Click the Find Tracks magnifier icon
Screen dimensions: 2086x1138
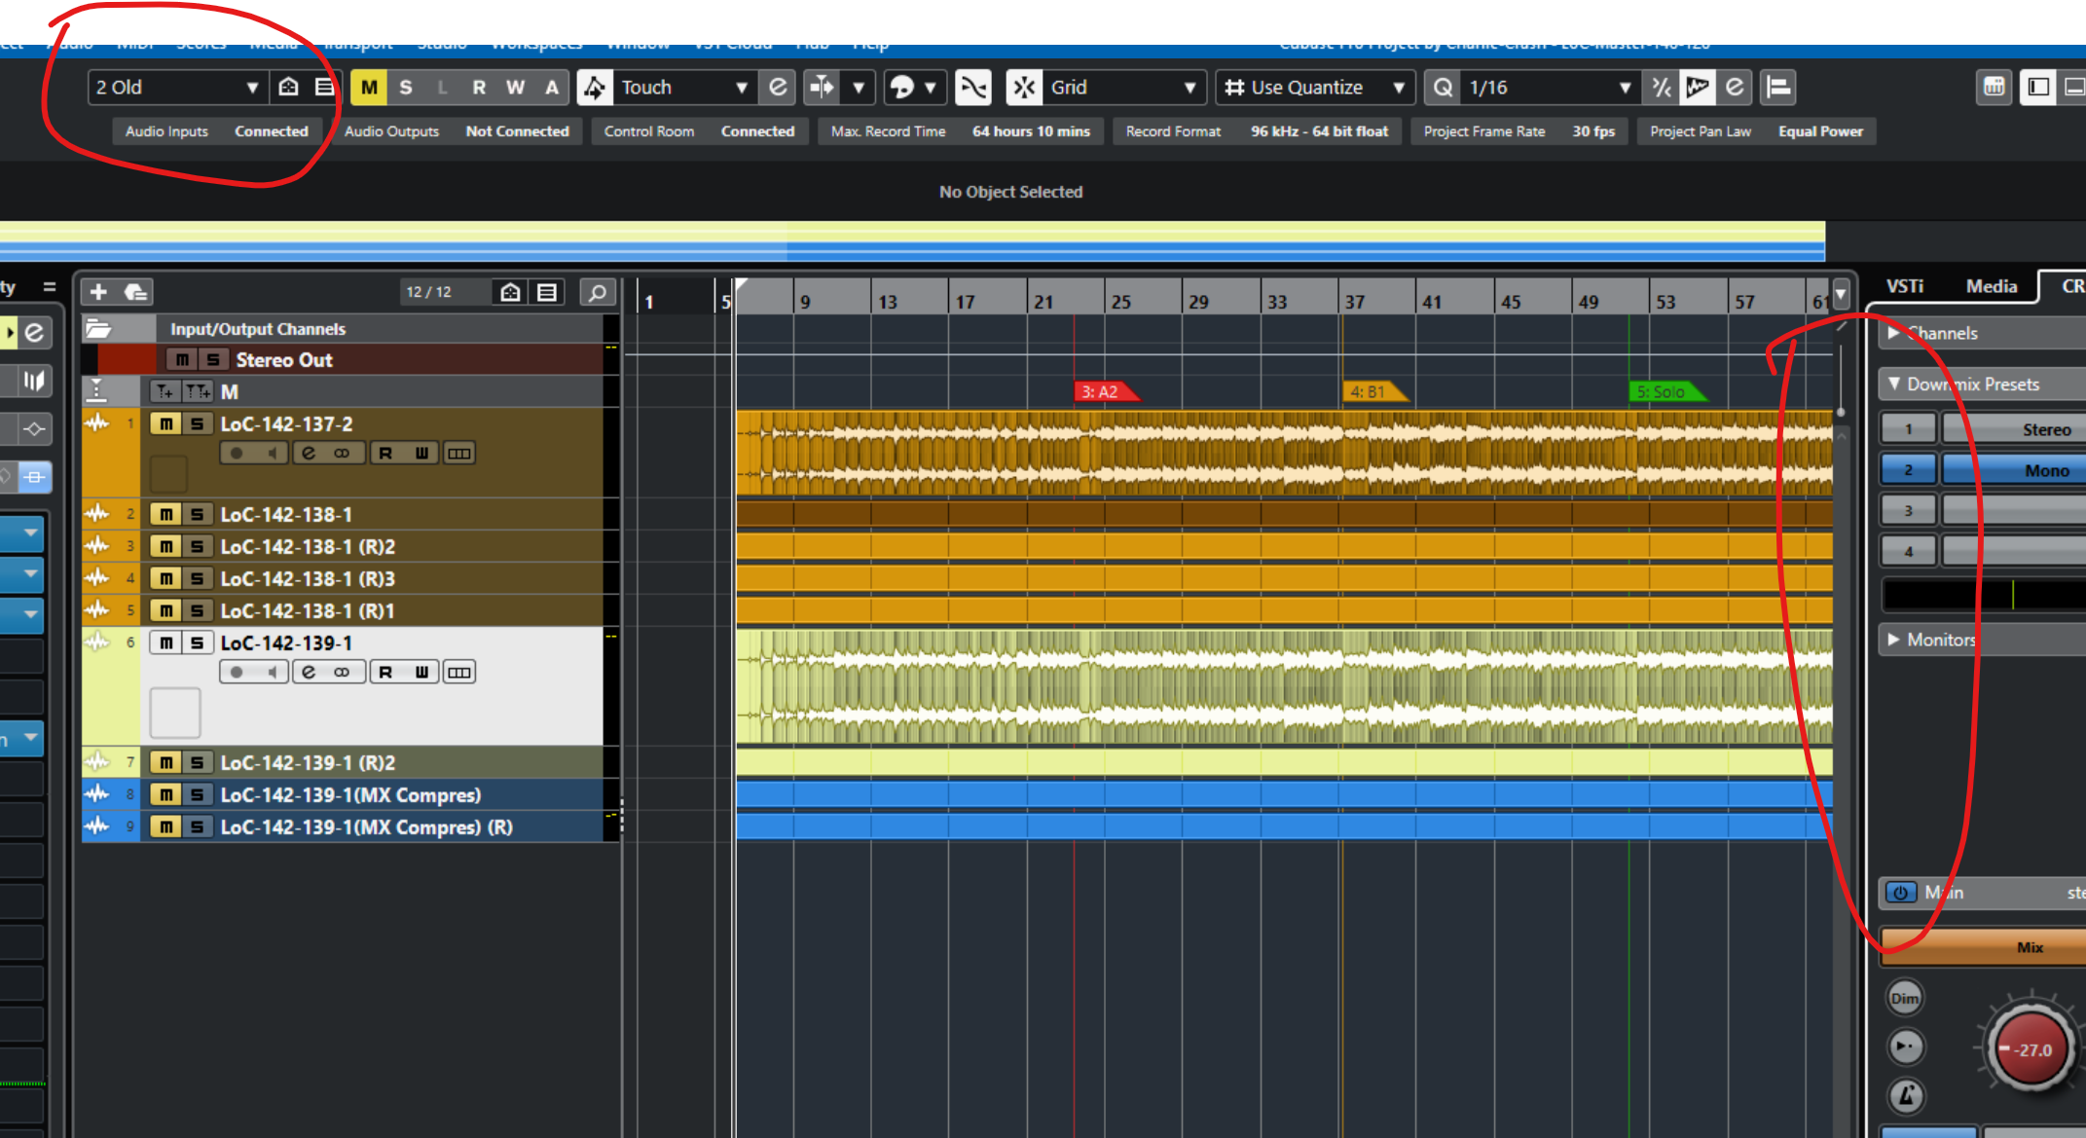(x=598, y=292)
